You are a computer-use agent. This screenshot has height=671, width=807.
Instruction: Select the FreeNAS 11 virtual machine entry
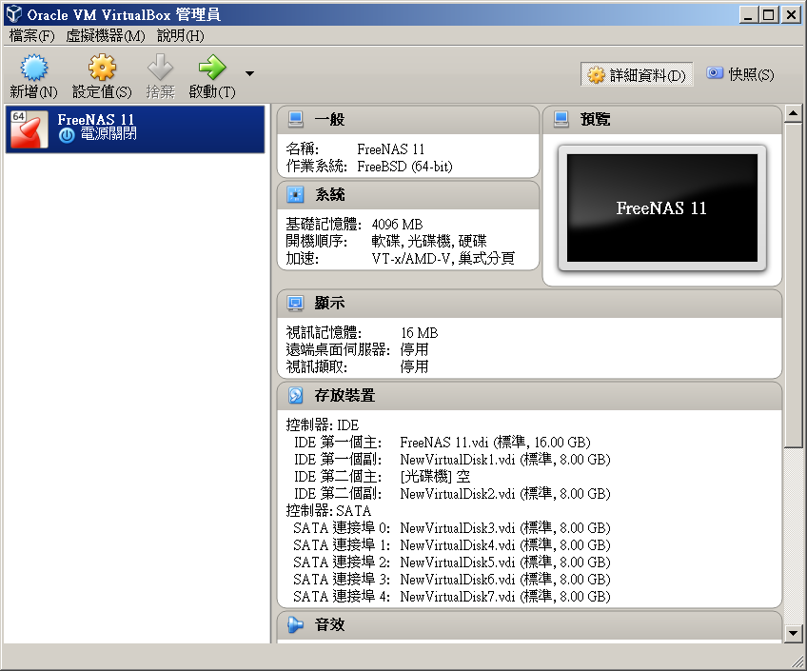point(135,129)
